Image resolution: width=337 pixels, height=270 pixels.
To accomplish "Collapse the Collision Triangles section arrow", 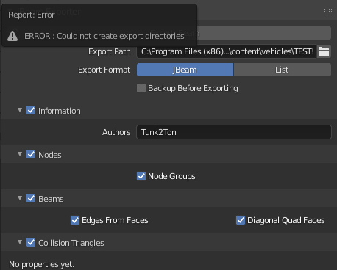I will coord(20,242).
